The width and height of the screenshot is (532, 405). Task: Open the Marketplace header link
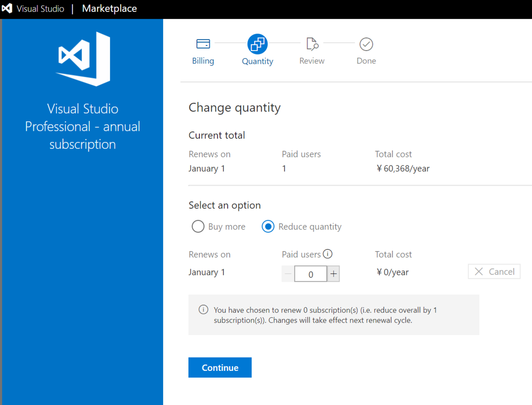(110, 9)
